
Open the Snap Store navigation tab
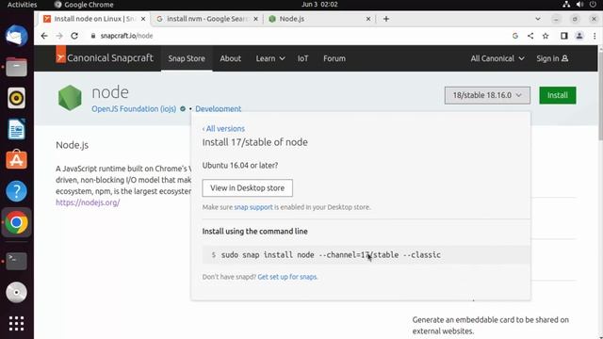click(187, 58)
